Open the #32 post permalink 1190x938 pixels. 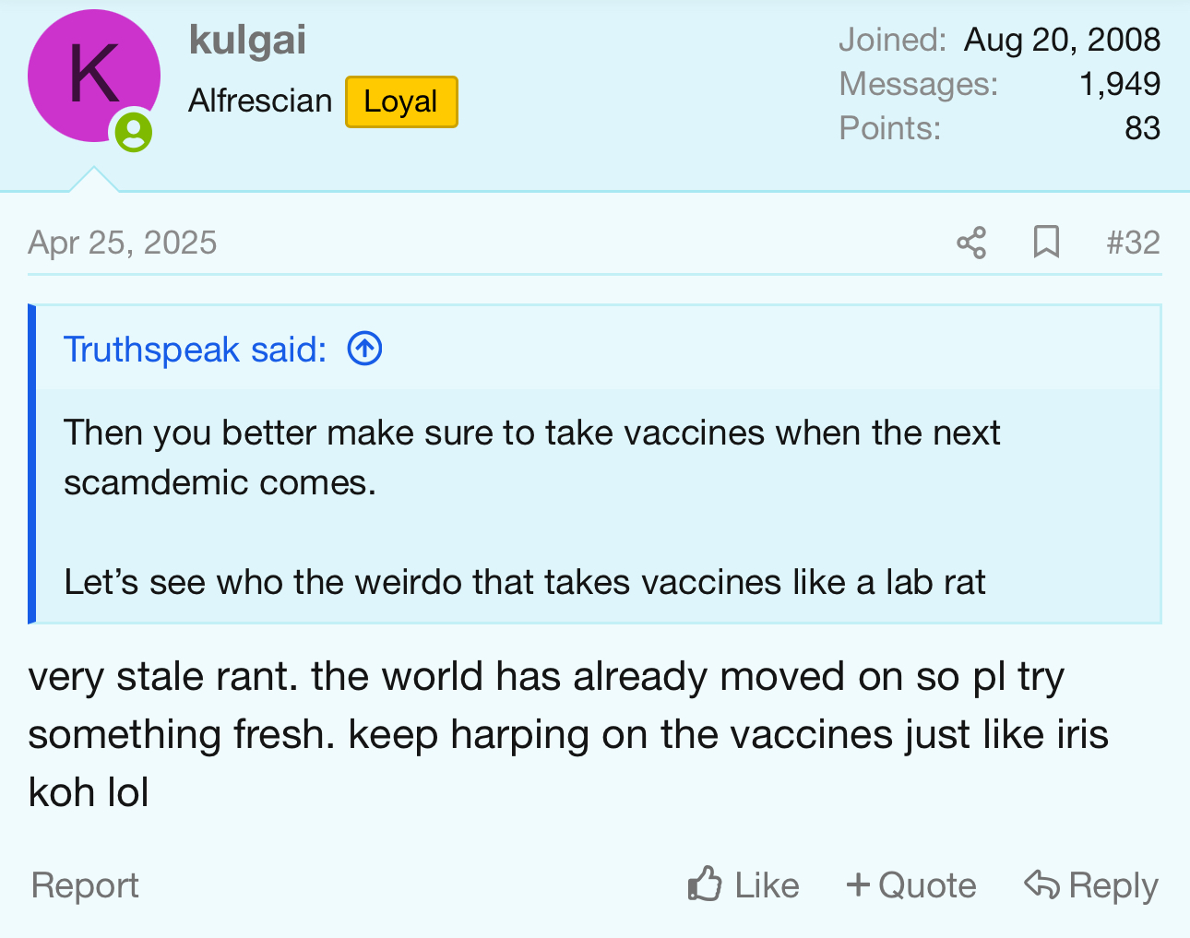click(x=1133, y=243)
